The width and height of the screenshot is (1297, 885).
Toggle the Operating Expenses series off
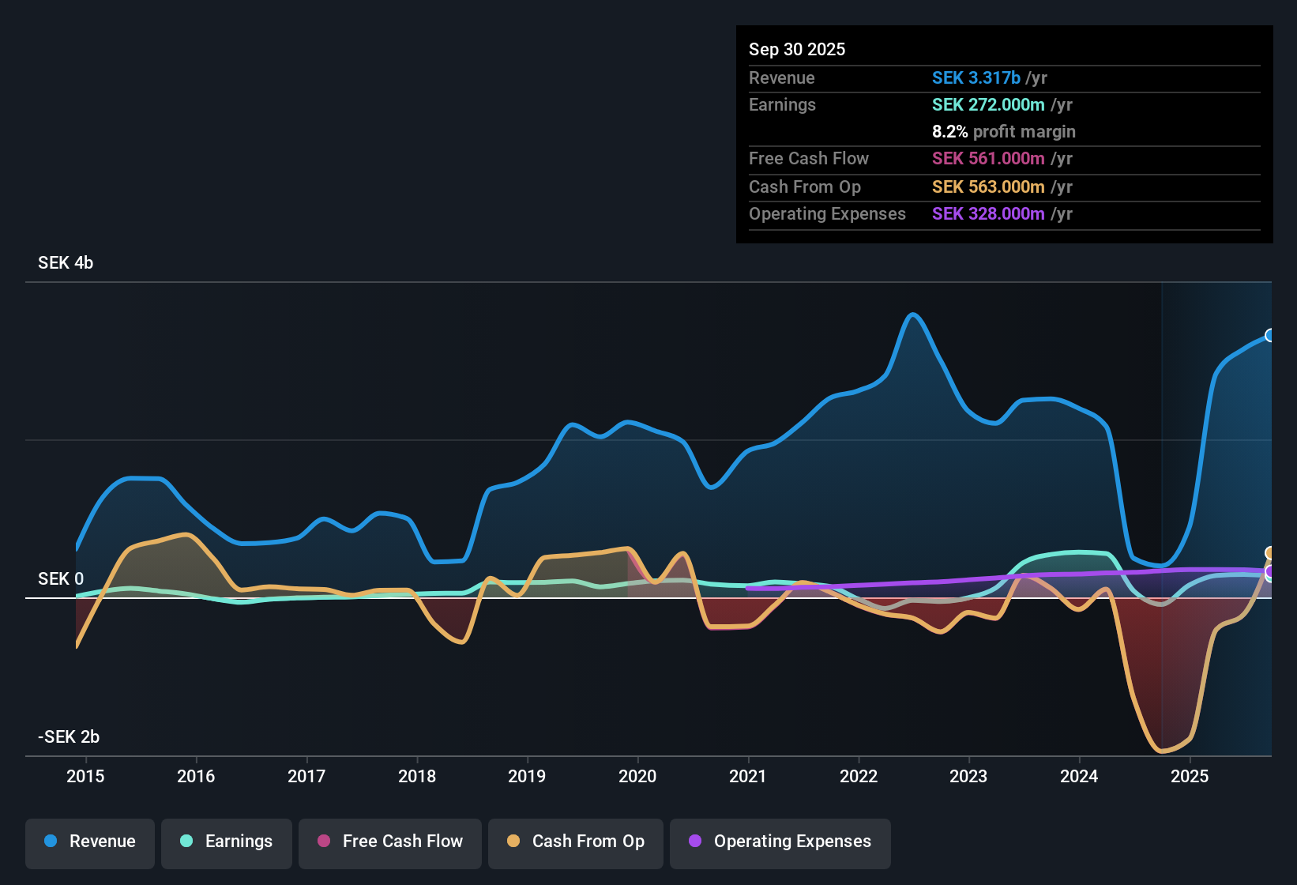780,842
